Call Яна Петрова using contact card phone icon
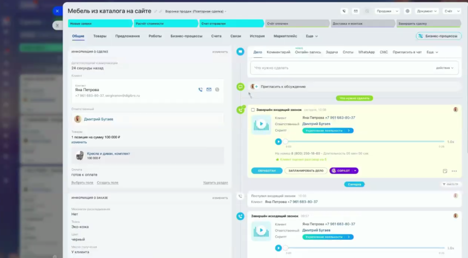Viewport: 468px width, 258px height. click(200, 90)
